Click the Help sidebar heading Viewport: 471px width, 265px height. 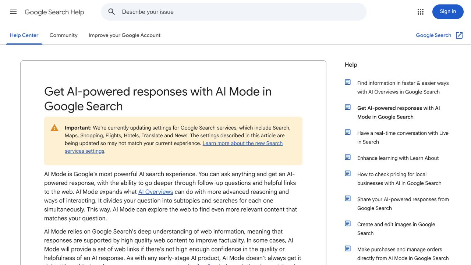[x=351, y=65]
